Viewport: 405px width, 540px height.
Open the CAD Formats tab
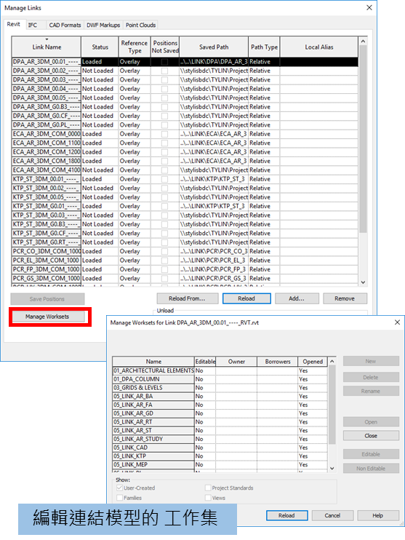pos(65,25)
